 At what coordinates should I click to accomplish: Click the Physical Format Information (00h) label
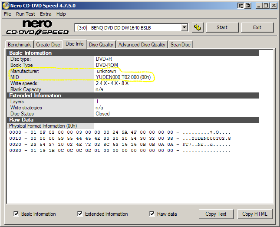pos(43,126)
